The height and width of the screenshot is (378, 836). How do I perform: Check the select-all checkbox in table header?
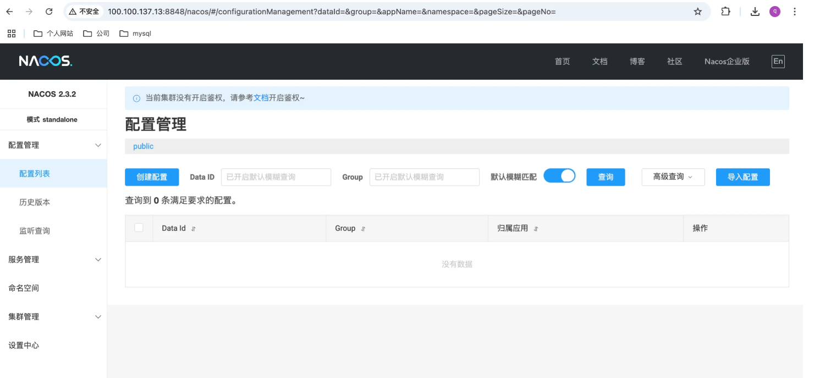(x=139, y=227)
